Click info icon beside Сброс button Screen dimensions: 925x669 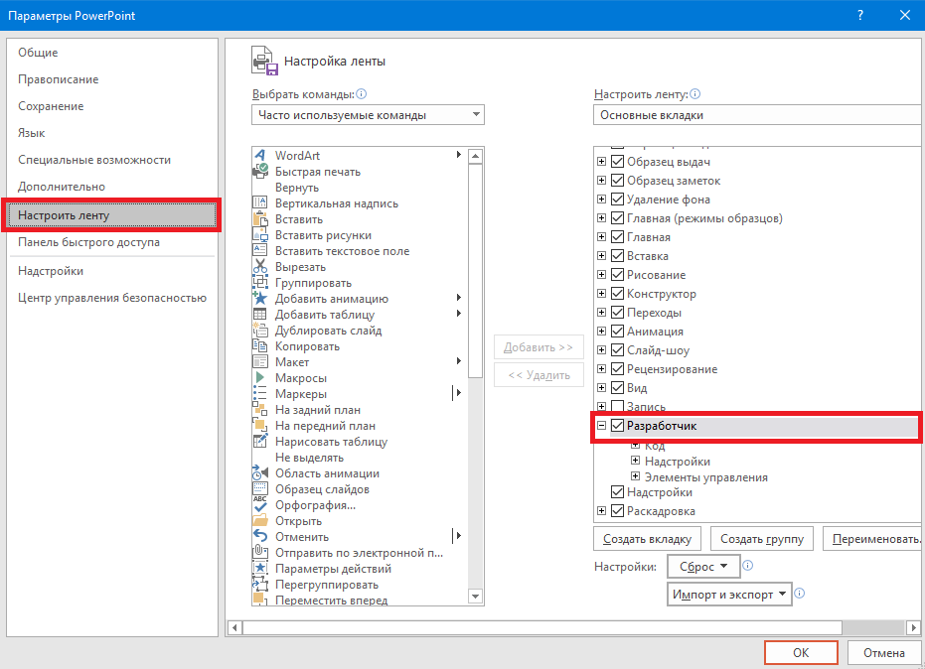(x=747, y=565)
